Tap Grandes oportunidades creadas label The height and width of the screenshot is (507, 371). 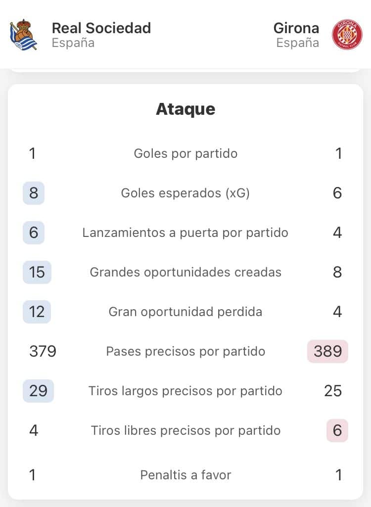[x=185, y=272]
